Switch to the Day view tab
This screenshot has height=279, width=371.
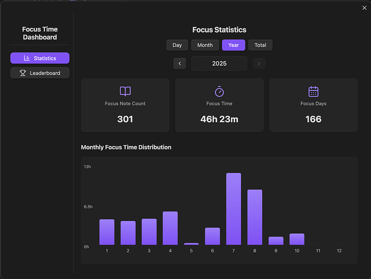click(177, 45)
